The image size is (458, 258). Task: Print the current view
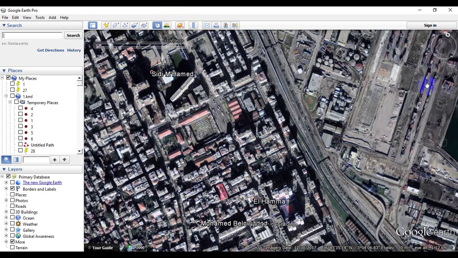point(216,25)
